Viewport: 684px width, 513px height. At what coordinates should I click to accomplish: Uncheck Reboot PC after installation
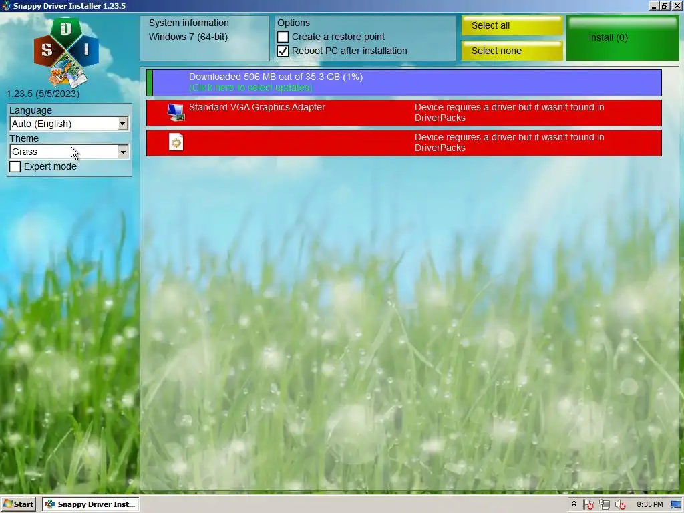tap(283, 51)
